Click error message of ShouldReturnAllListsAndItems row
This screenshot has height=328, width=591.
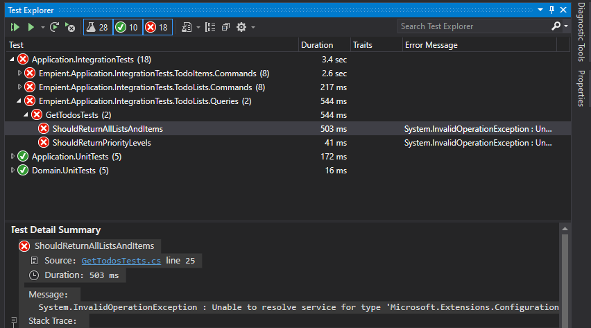[478, 129]
